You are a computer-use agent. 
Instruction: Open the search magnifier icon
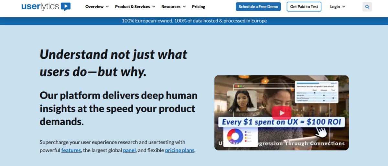367,7
